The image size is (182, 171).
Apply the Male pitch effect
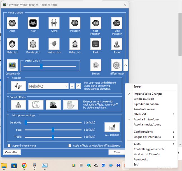click(x=12, y=44)
